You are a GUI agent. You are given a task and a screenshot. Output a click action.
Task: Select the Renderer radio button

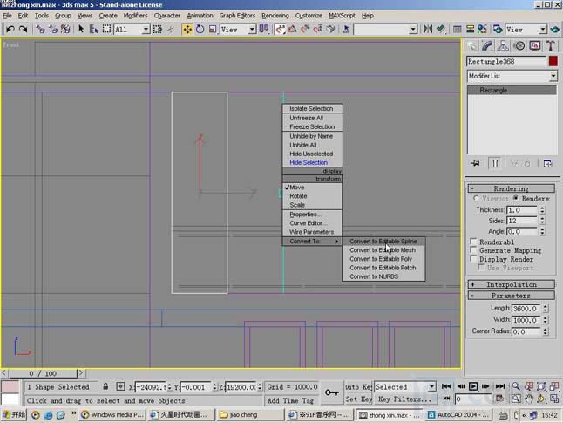click(516, 198)
